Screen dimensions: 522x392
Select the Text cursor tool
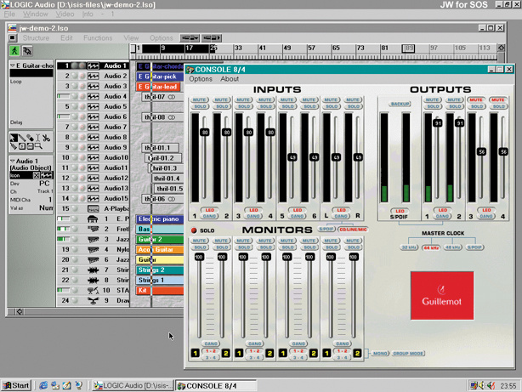pos(38,138)
